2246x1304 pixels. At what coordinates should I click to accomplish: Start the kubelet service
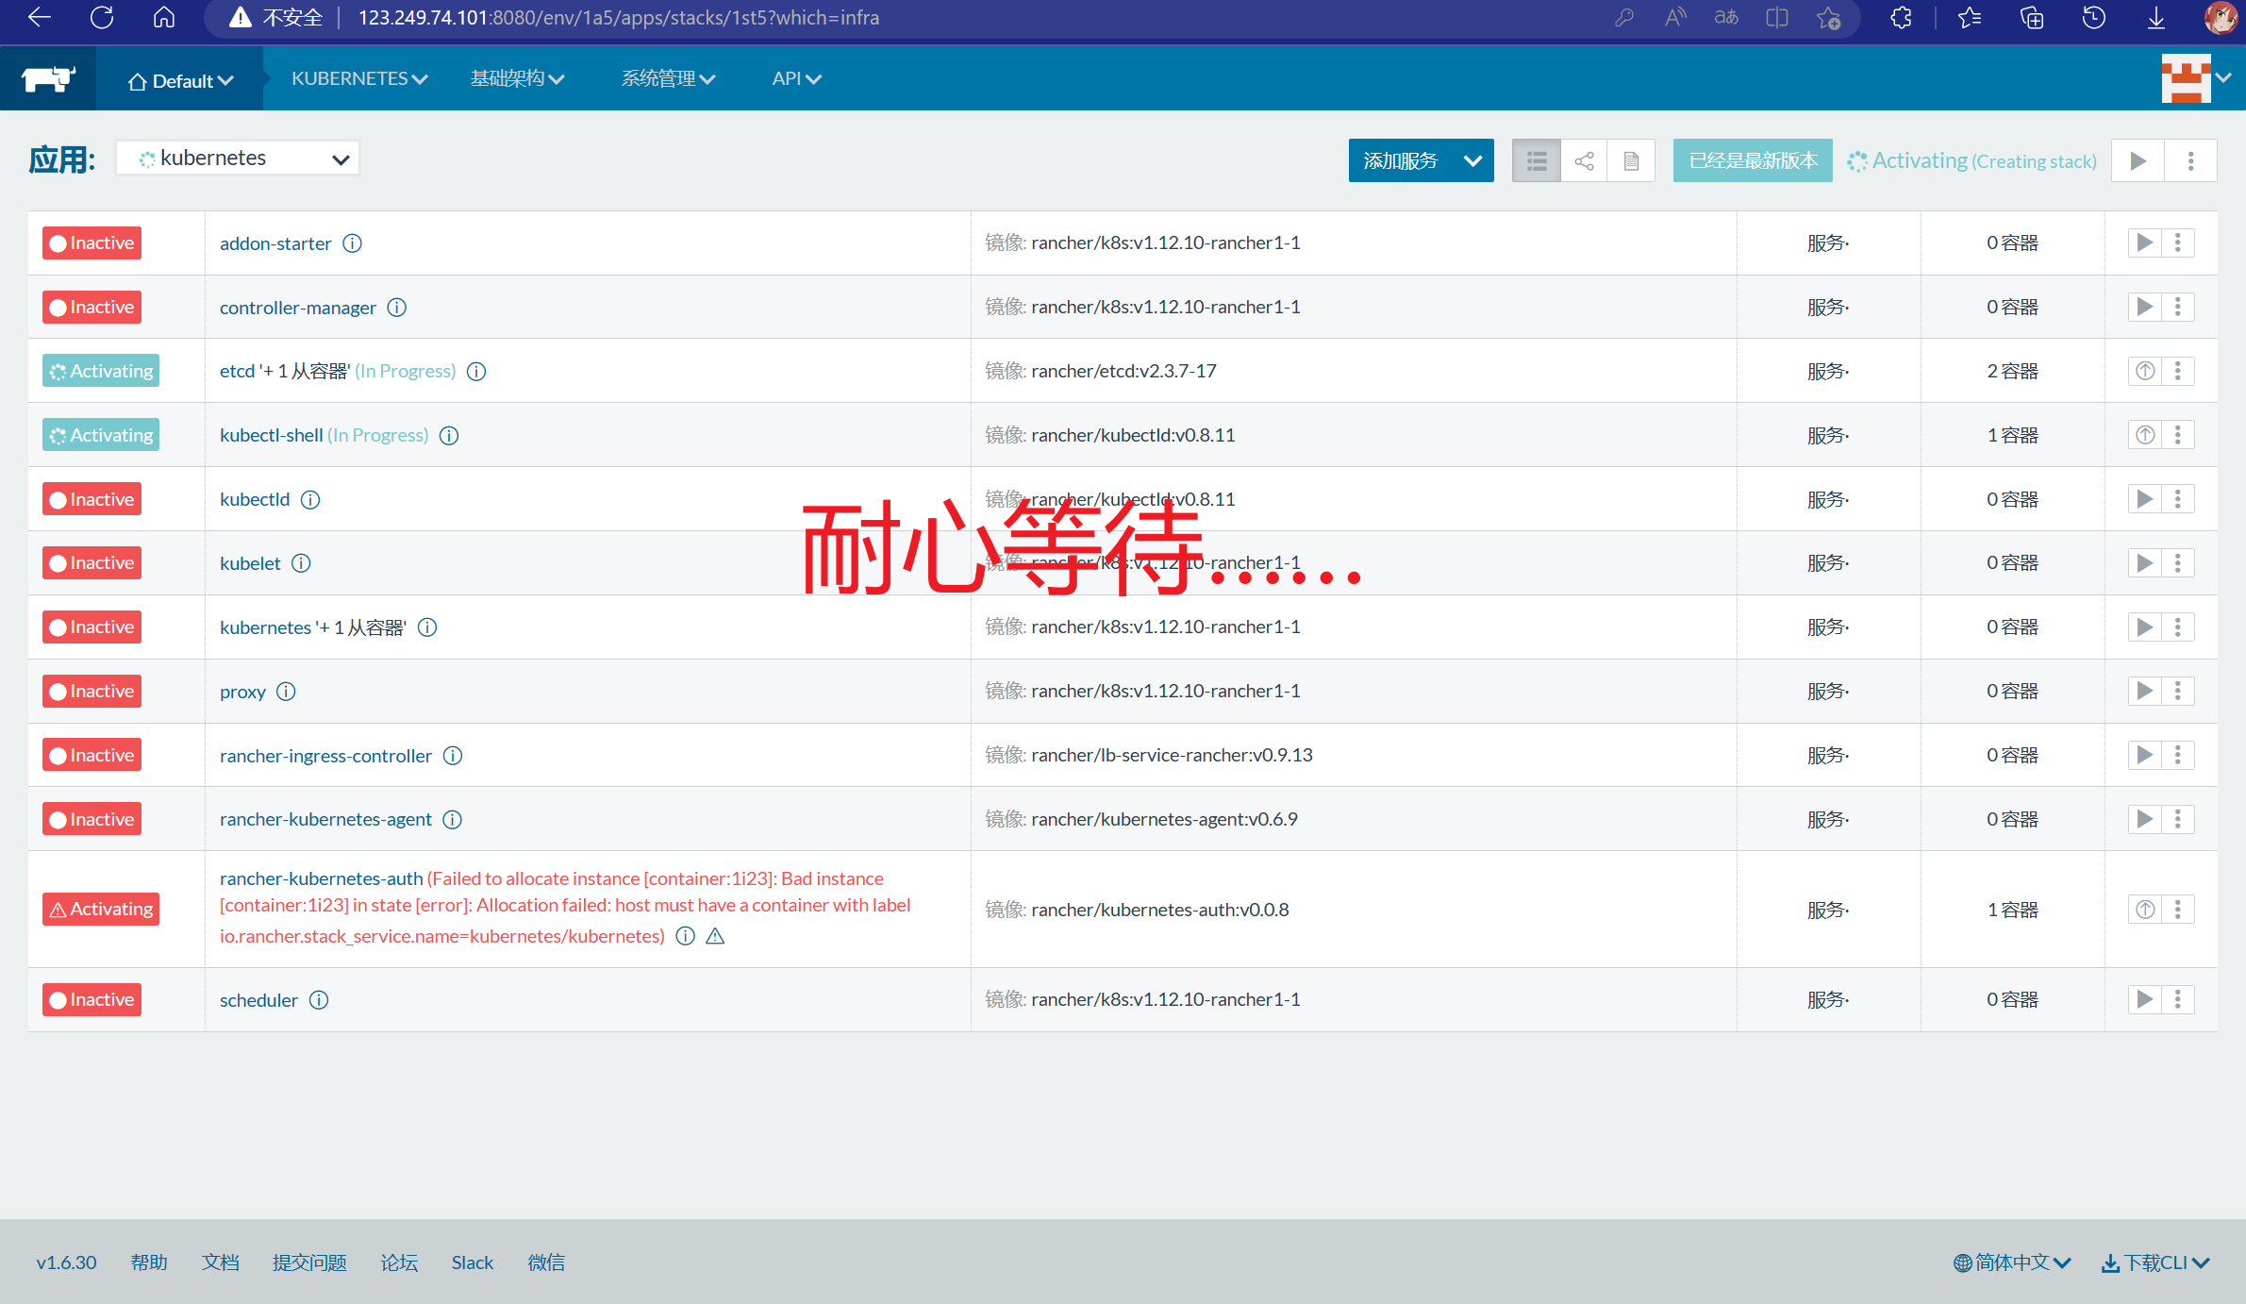pyautogui.click(x=2144, y=563)
